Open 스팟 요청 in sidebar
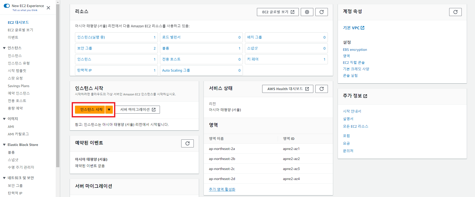This screenshot has height=197, width=475. (x=15, y=78)
